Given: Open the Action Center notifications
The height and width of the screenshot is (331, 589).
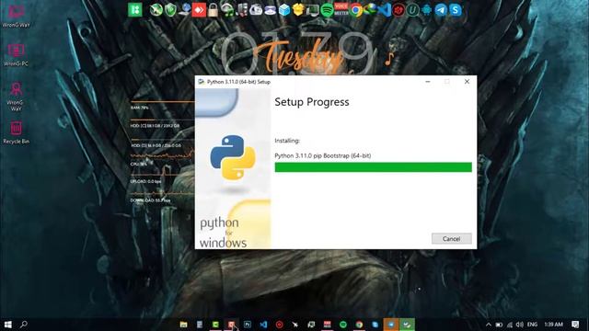Looking at the screenshot, I should click(575, 325).
